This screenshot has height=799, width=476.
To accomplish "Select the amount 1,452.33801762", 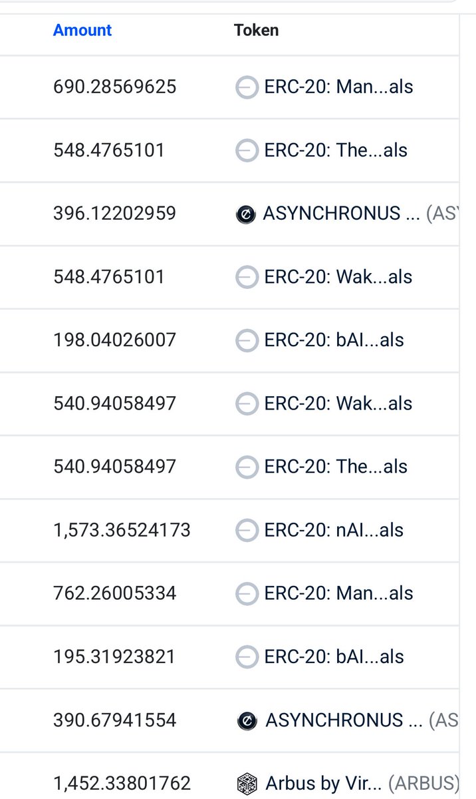I will [x=122, y=783].
